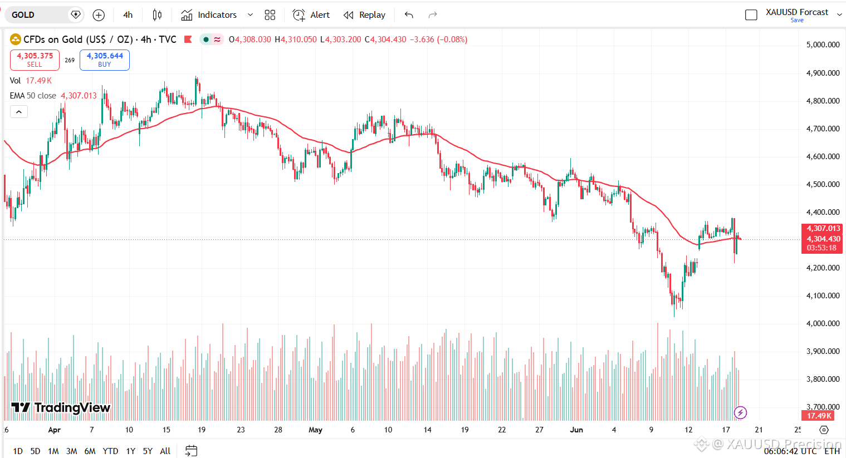Screen dimensions: 846x458
Task: Click the diamond icon beside the GOLD symbol
Action: pos(76,15)
